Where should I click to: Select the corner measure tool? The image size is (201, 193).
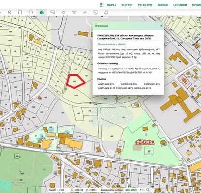(53, 13)
